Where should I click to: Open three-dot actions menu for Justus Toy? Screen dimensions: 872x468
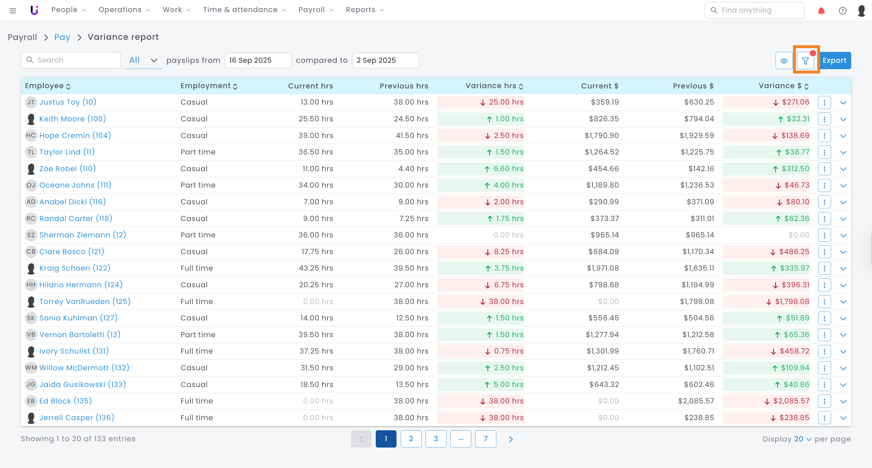(824, 102)
